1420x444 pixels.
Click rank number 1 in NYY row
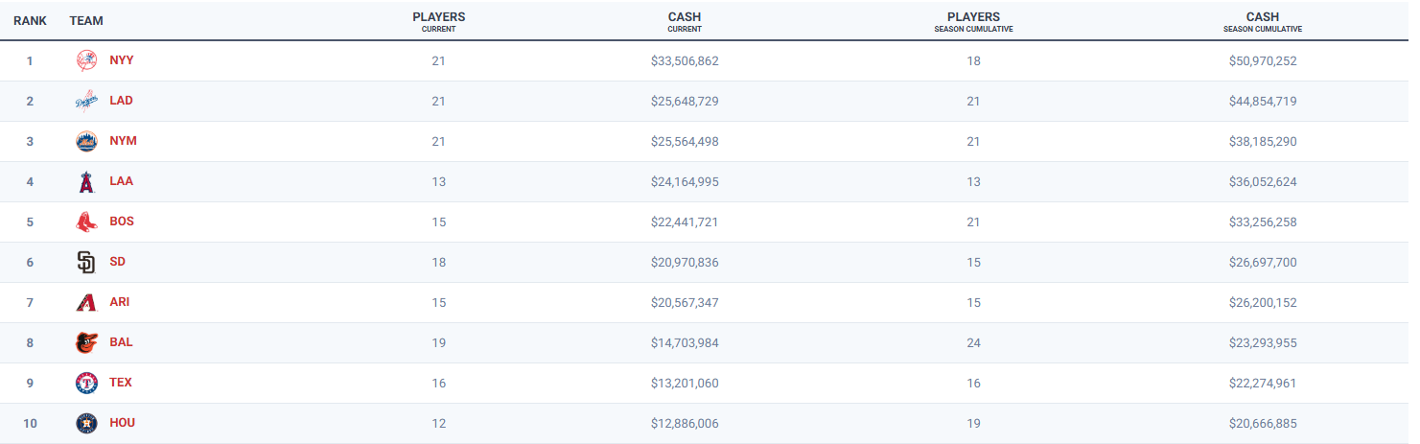click(x=30, y=60)
